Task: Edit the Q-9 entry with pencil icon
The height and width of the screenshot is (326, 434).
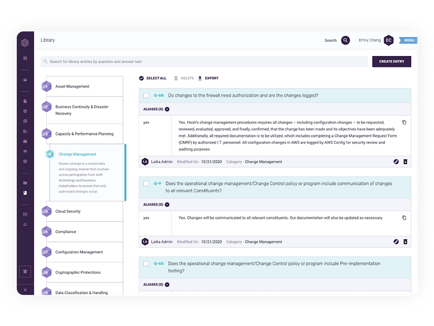Action: point(396,242)
